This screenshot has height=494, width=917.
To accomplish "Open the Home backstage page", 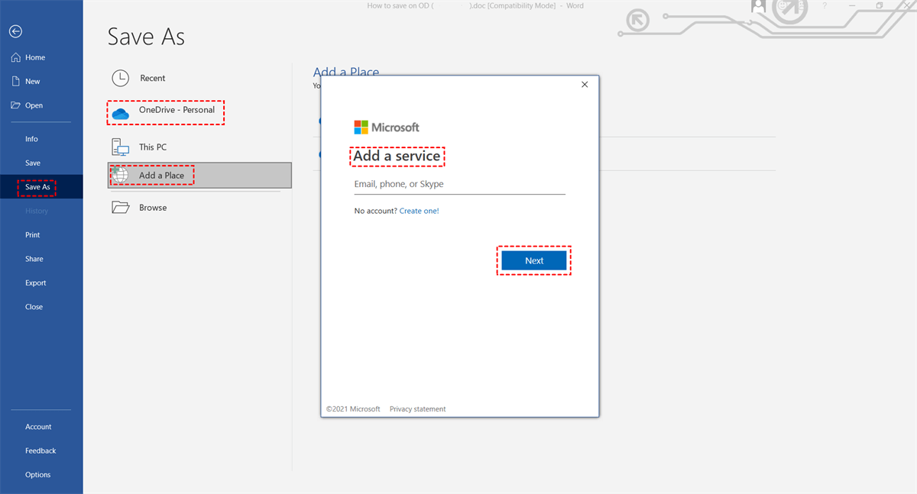I will pos(34,57).
